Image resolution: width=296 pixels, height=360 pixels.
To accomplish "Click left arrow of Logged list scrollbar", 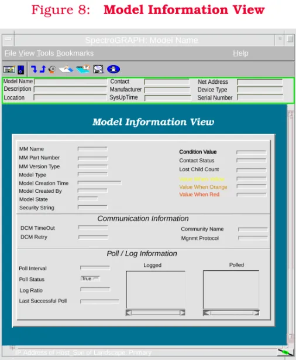I will click(x=129, y=313).
